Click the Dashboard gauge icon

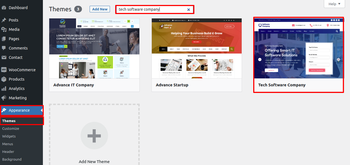[x=4, y=8]
